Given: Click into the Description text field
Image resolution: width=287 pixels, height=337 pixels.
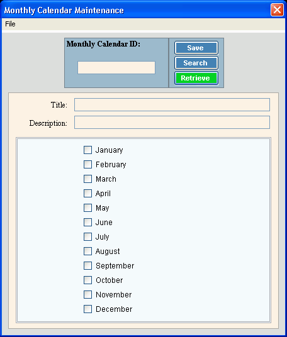Looking at the screenshot, I should coord(172,123).
